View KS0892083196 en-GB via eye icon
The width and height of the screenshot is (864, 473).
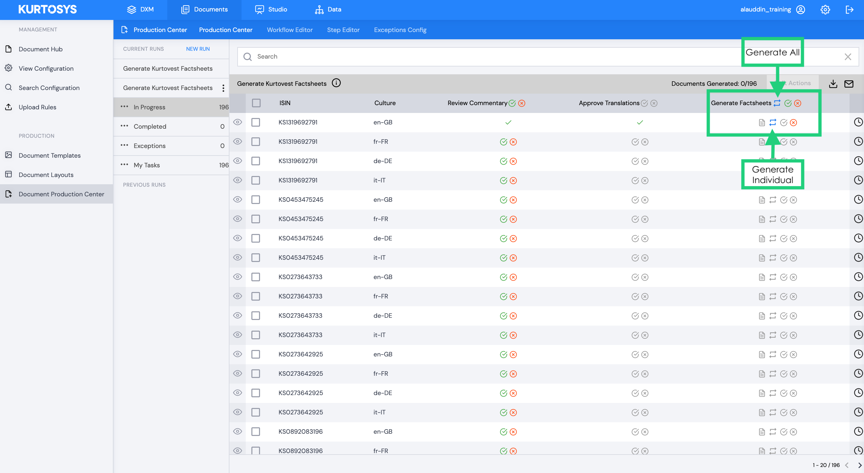[238, 431]
